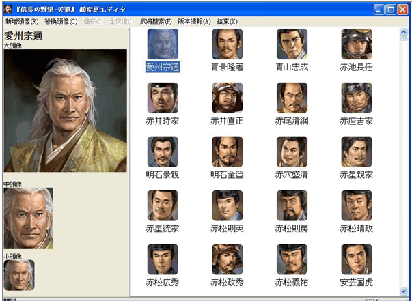
Task: Select the 明石全登 portrait icon
Action: 228,152
